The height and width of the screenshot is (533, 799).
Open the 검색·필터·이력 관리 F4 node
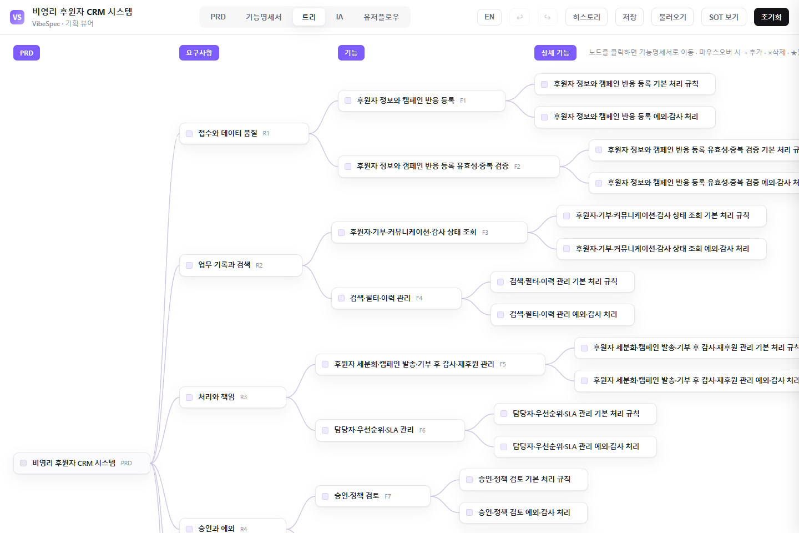tap(396, 298)
